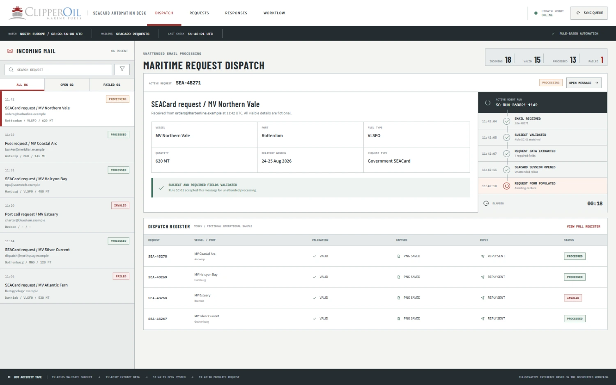Click reply sent paper-plane icon for SEA-48268

[483, 298]
